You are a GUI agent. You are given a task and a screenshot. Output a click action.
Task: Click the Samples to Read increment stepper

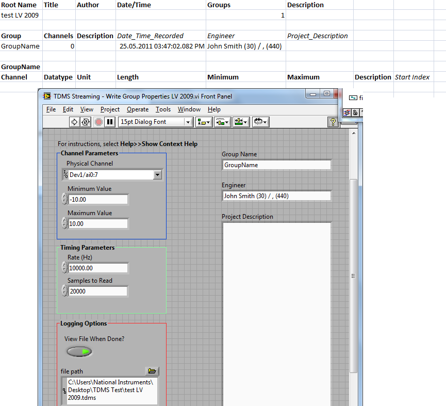65,288
